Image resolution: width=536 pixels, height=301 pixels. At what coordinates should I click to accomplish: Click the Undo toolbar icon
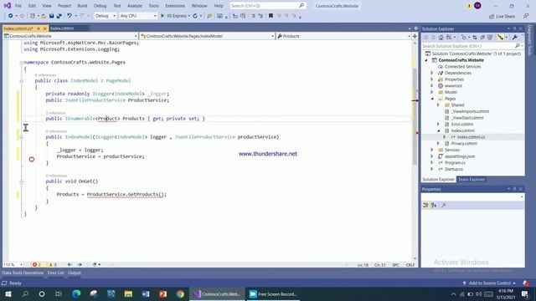[x=70, y=16]
